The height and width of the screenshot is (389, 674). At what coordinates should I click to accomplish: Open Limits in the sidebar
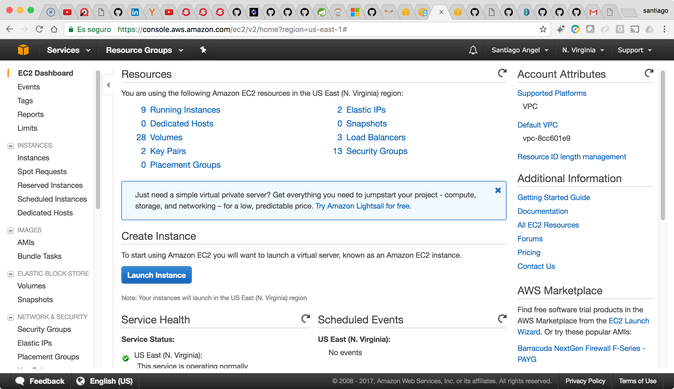click(x=27, y=128)
